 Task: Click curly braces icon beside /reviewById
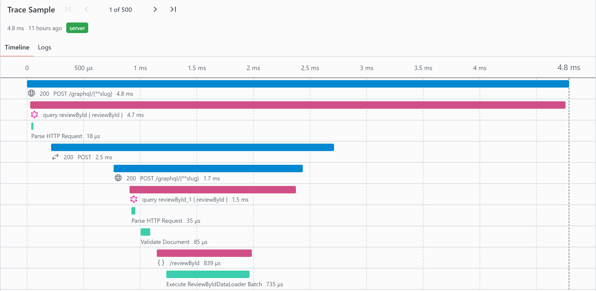(x=161, y=263)
